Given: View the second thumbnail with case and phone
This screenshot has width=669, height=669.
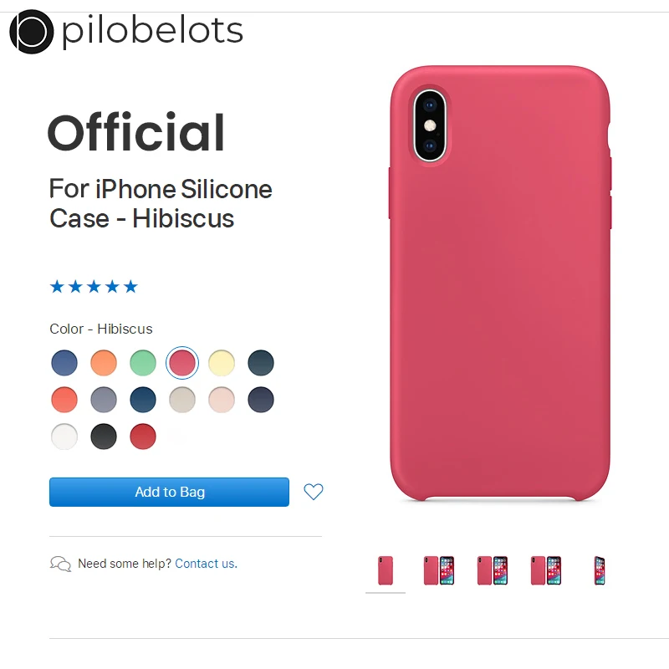Looking at the screenshot, I should tap(438, 570).
